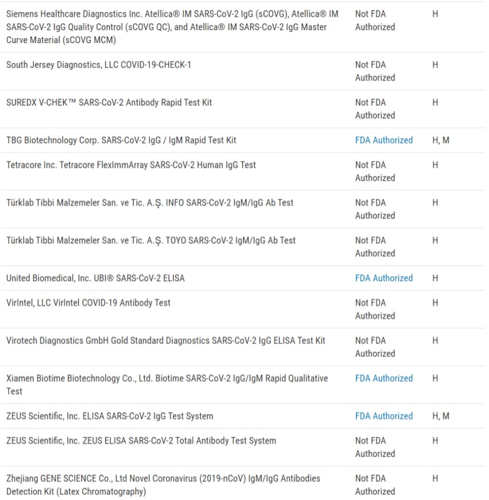489x500 pixels.
Task: Follow FDA Authorized link for ZEUS IgG Test System
Action: (x=383, y=416)
